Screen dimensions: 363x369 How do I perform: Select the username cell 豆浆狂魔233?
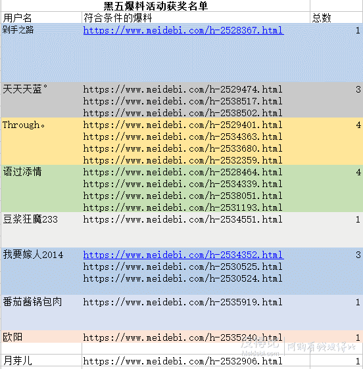click(x=41, y=230)
